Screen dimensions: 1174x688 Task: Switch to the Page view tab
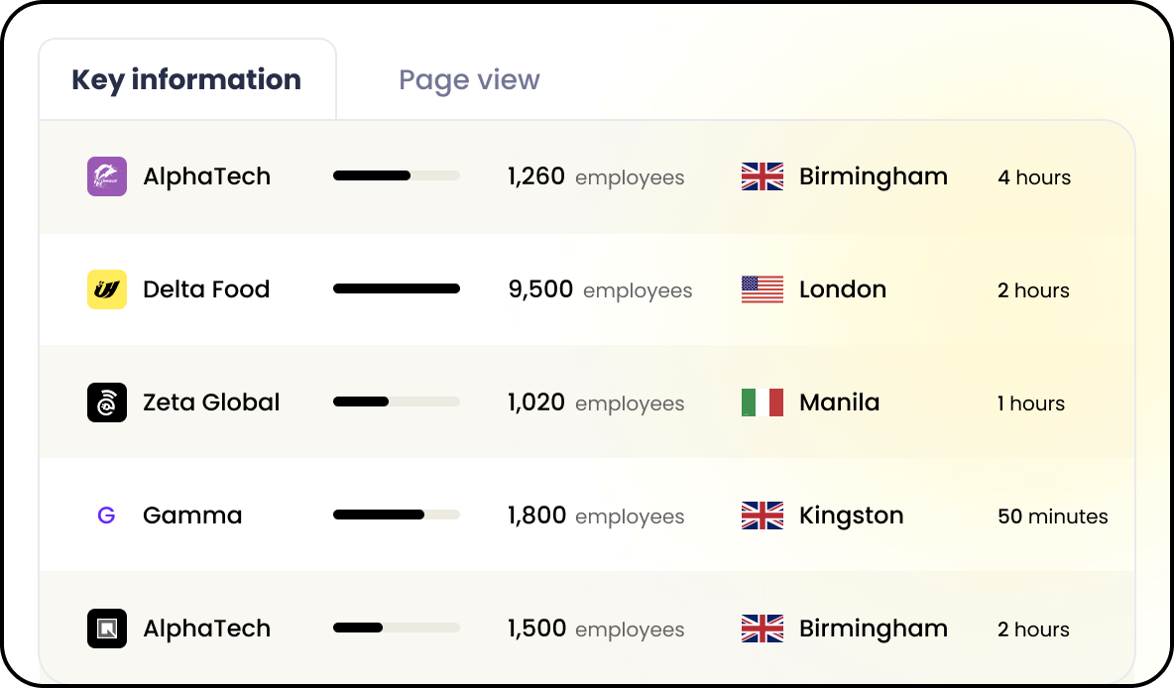[x=469, y=80]
